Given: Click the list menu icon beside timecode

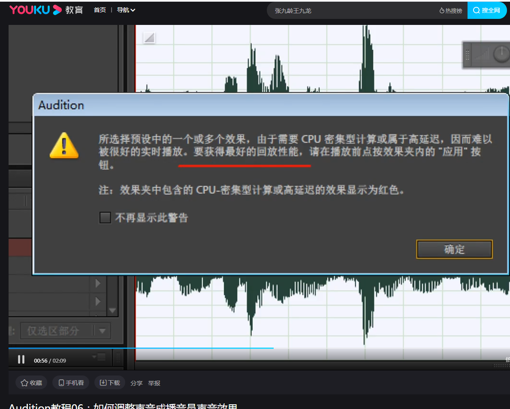Looking at the screenshot, I should pos(99,357).
